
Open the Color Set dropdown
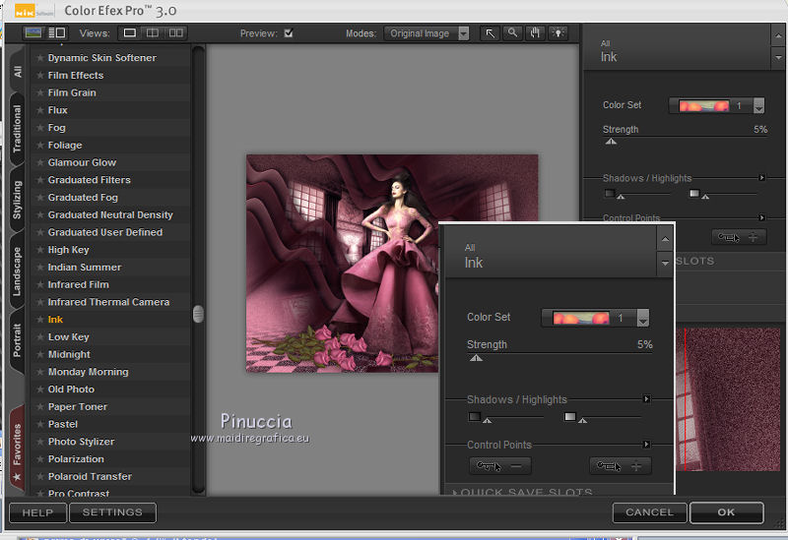point(643,319)
